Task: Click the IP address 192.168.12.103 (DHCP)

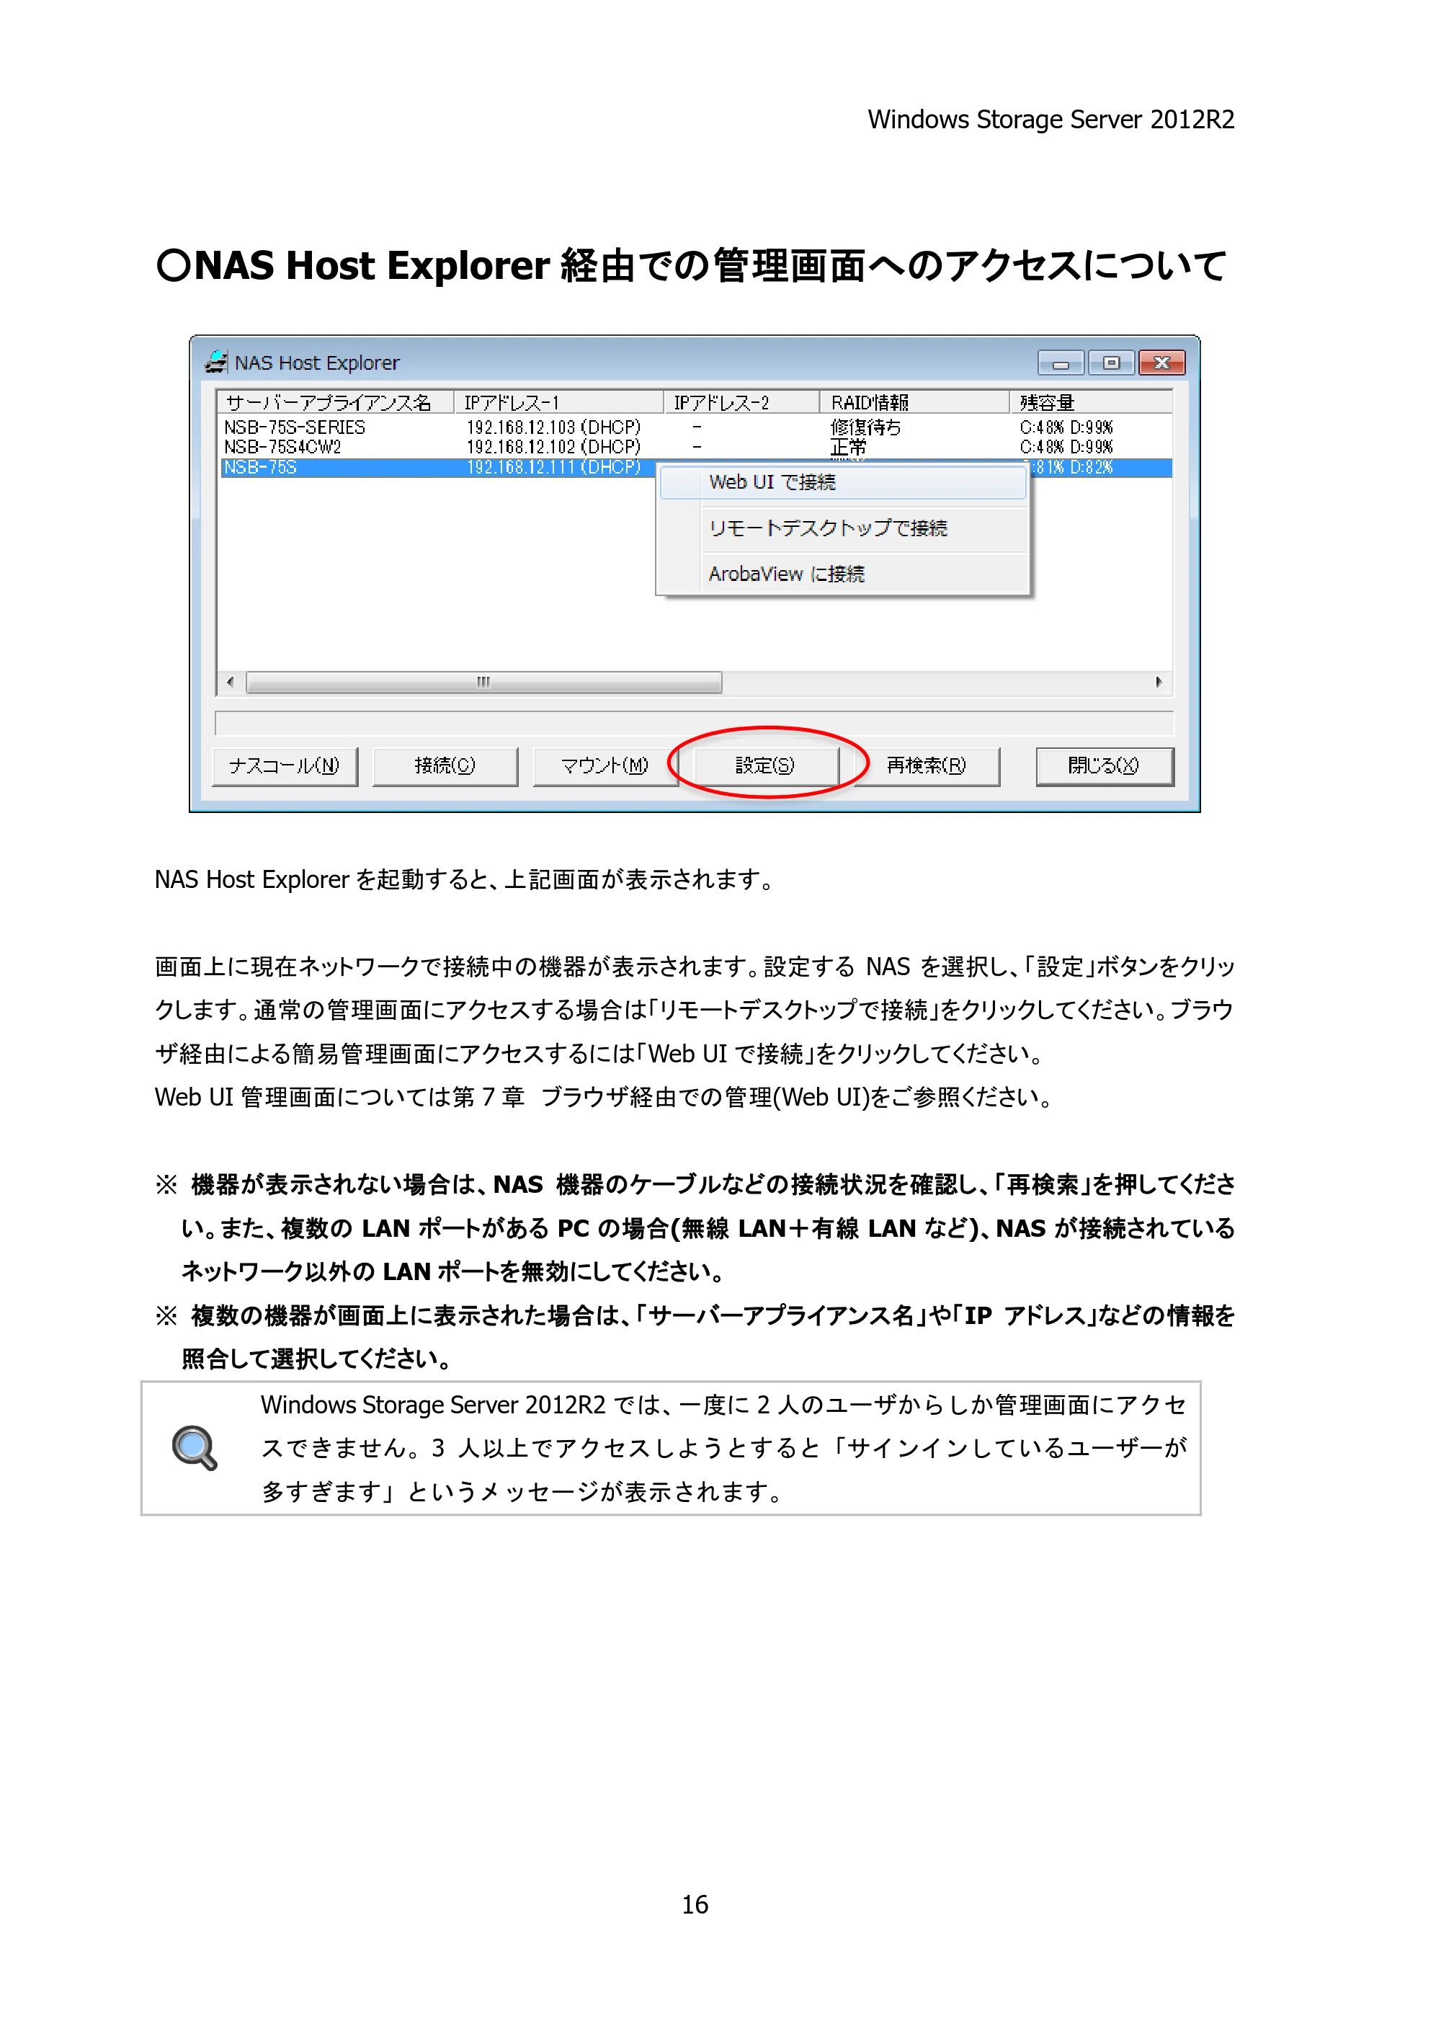Action: [x=554, y=428]
